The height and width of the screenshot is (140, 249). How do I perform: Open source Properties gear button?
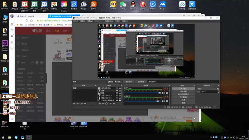click(x=110, y=82)
